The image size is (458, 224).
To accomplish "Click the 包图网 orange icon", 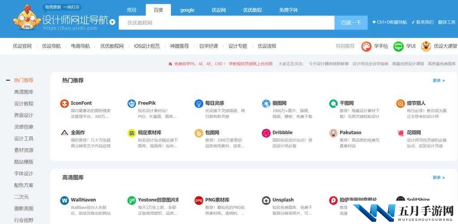I will pyautogui.click(x=199, y=133).
